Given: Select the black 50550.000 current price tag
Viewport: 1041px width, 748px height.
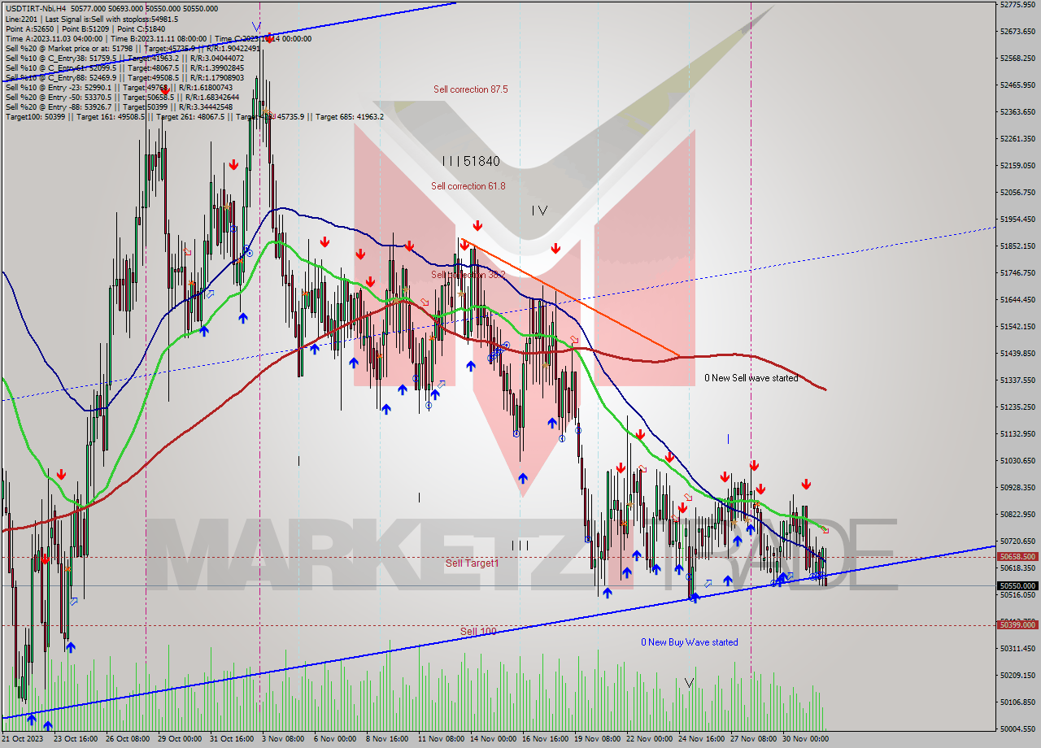Looking at the screenshot, I should click(1017, 585).
